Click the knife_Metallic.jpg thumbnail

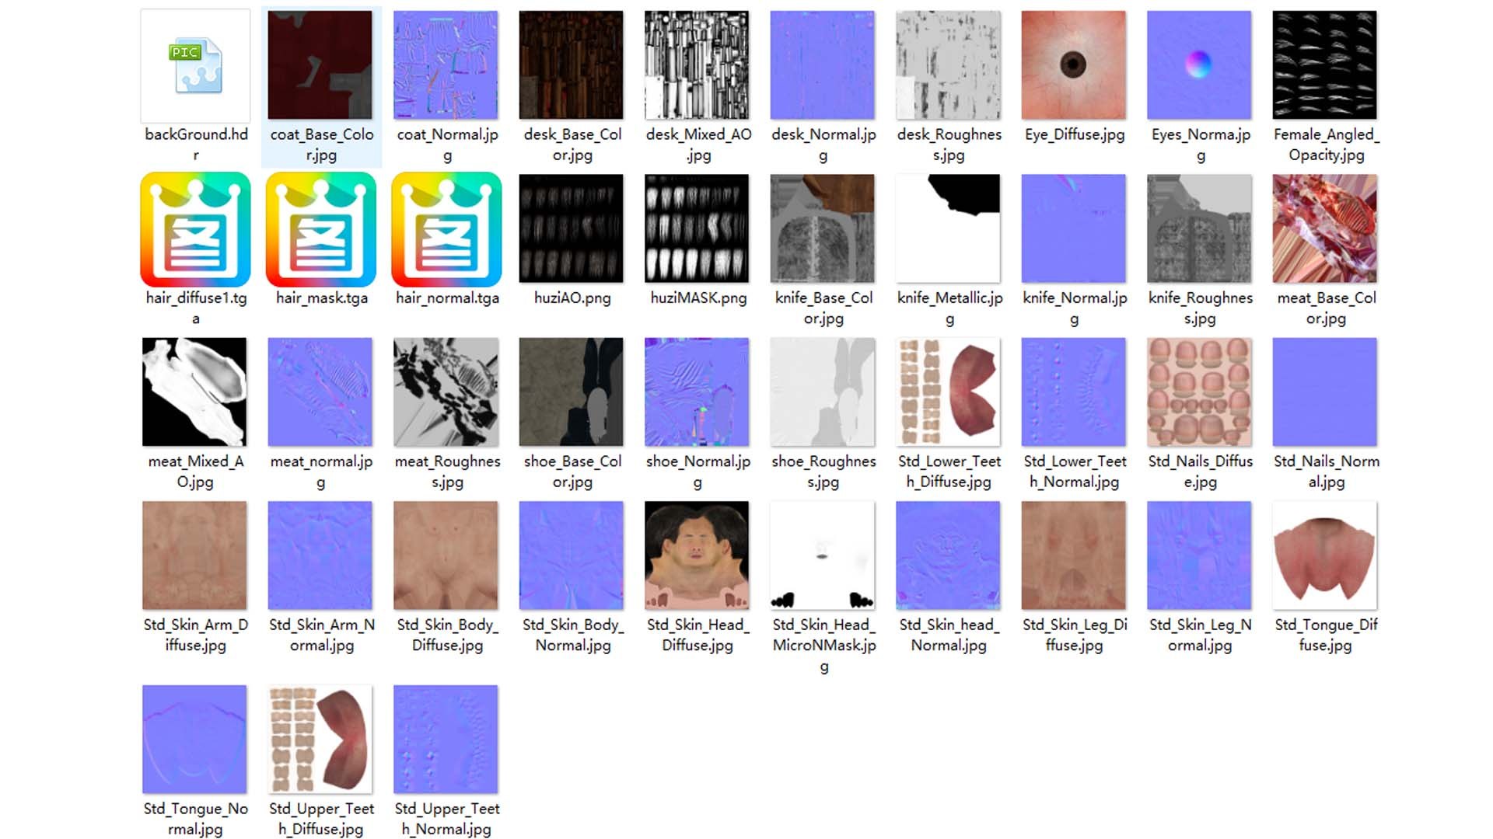(948, 228)
